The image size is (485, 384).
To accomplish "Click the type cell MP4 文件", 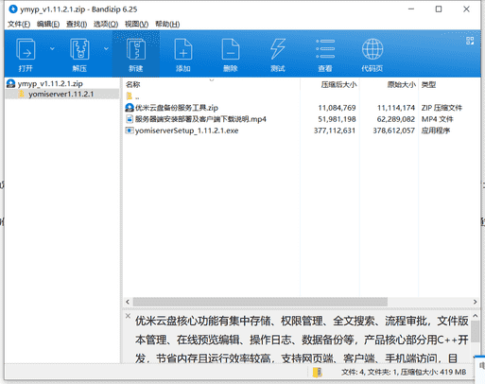I will click(x=437, y=119).
